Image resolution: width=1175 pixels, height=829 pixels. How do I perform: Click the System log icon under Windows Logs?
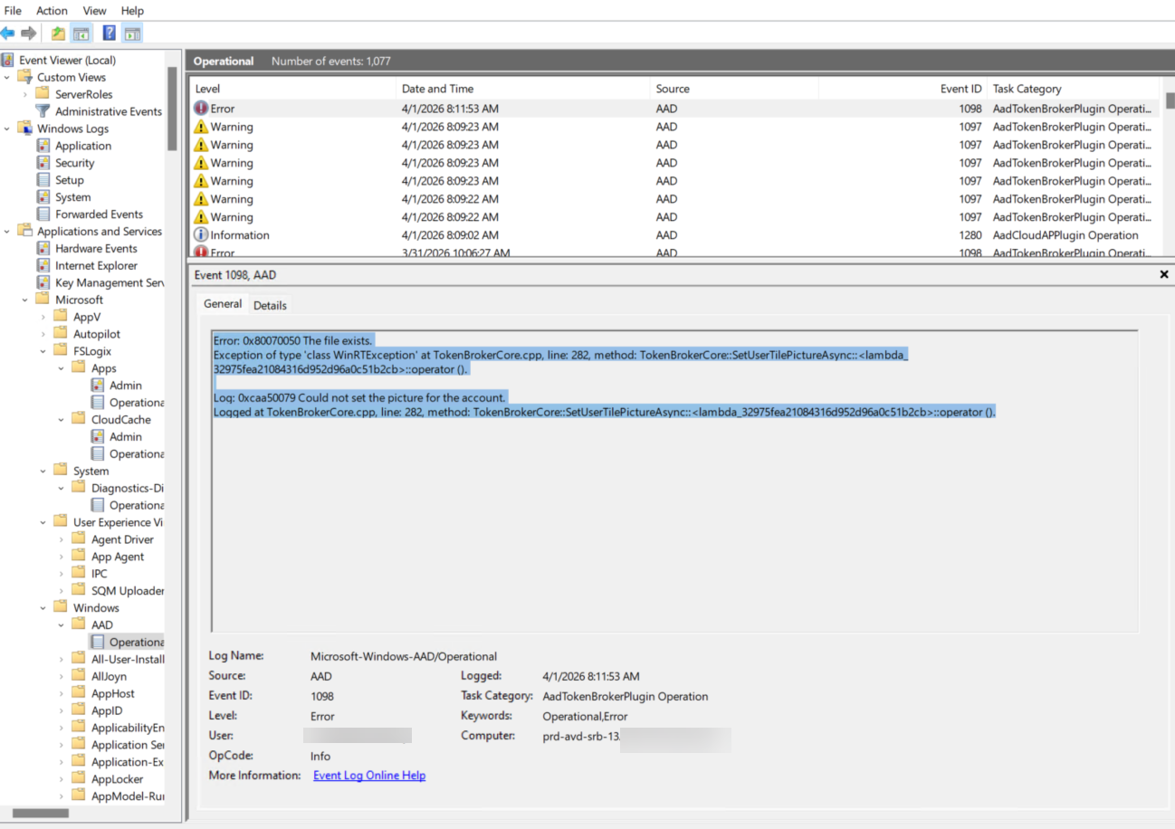point(43,197)
